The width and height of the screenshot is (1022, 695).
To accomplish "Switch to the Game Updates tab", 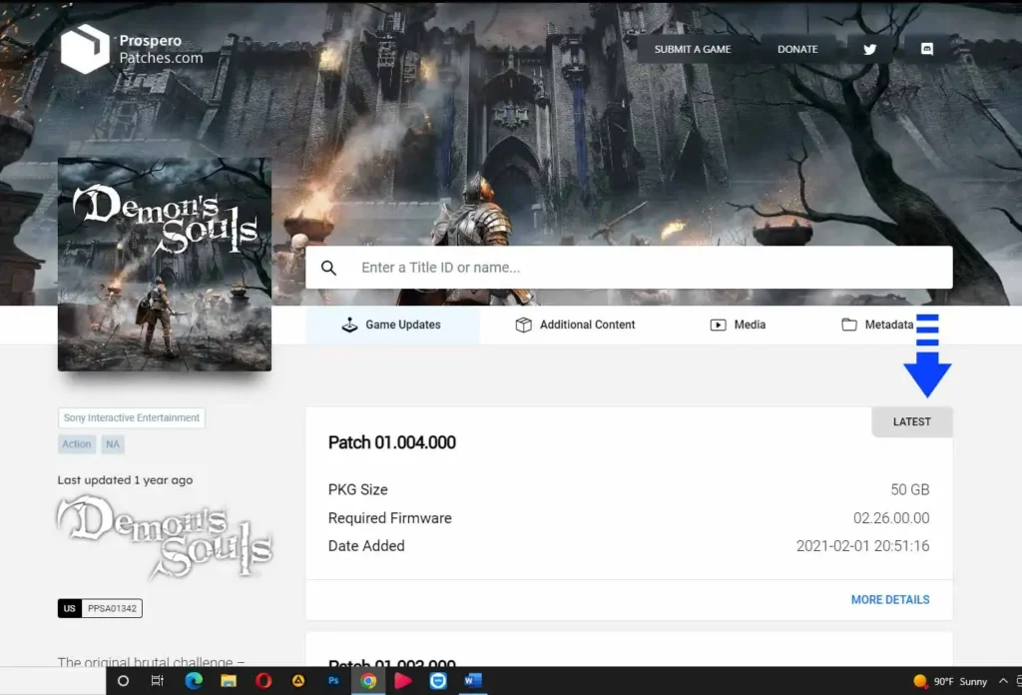I will click(x=391, y=325).
